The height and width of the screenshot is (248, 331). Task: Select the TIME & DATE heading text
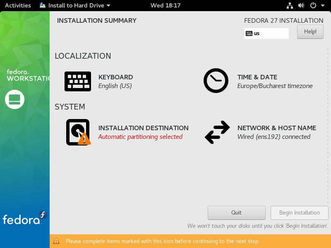(257, 77)
